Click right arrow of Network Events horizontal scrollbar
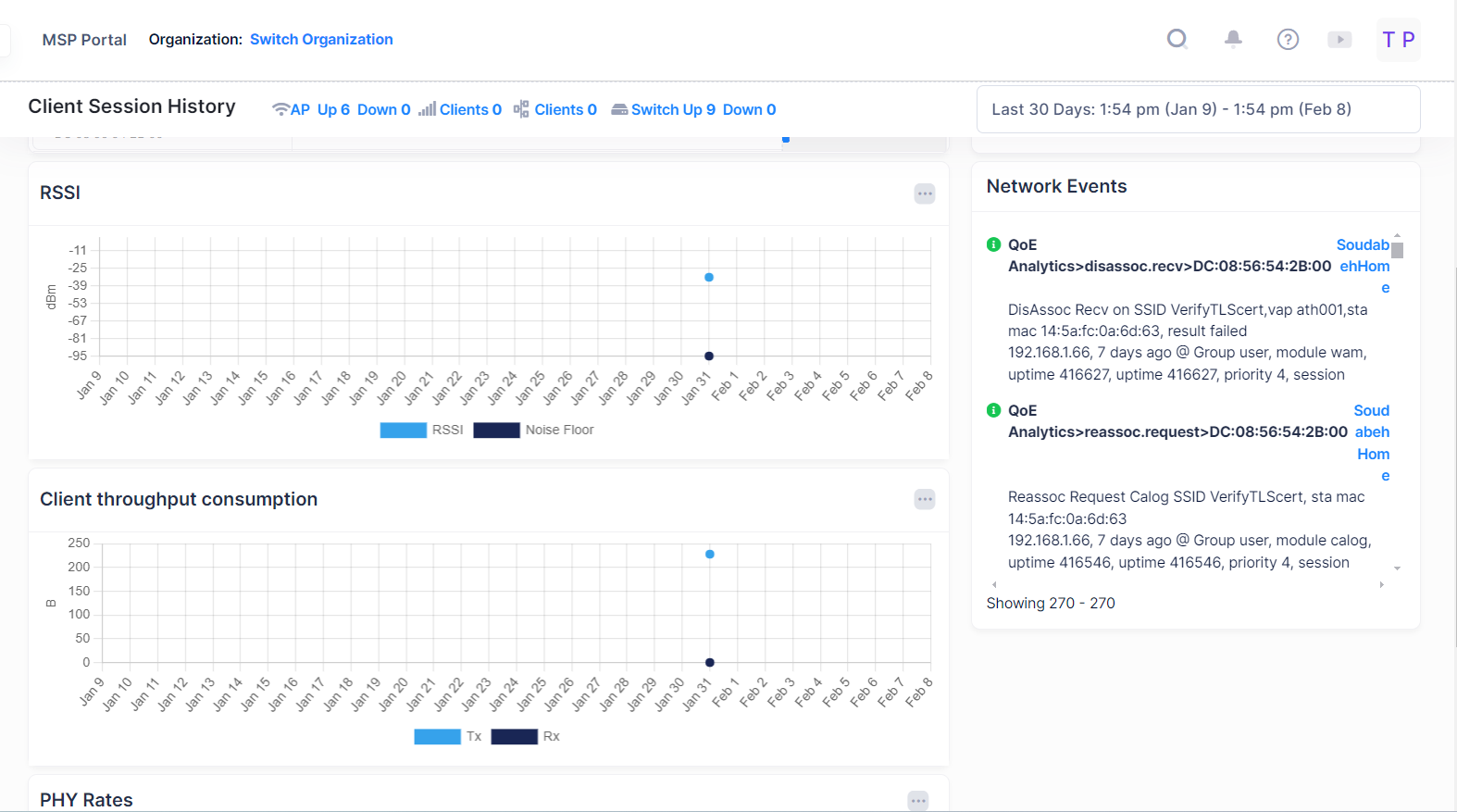The width and height of the screenshot is (1457, 812). [1382, 585]
